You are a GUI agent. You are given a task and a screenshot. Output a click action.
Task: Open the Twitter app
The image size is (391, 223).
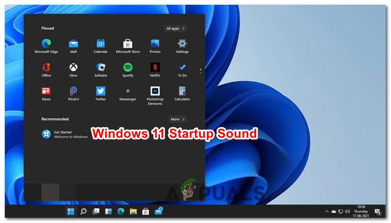(100, 94)
